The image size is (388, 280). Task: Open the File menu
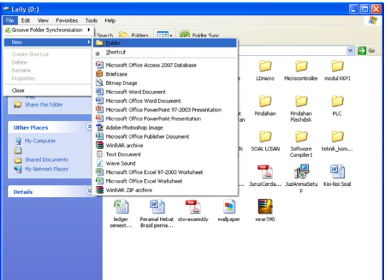tap(10, 20)
